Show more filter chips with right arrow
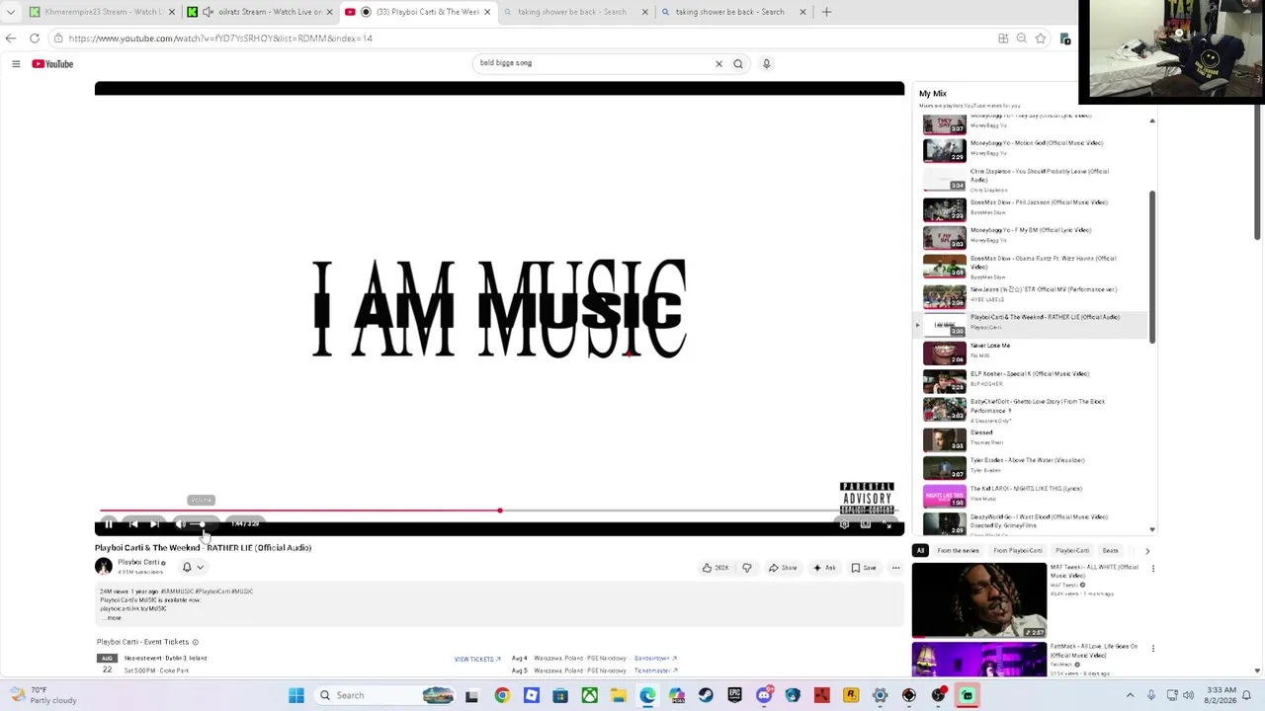The width and height of the screenshot is (1265, 711). click(1147, 551)
